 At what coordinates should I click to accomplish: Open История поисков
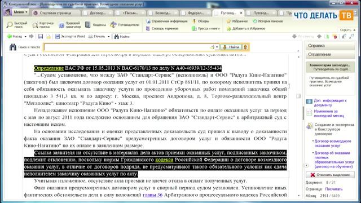[x=268, y=21]
